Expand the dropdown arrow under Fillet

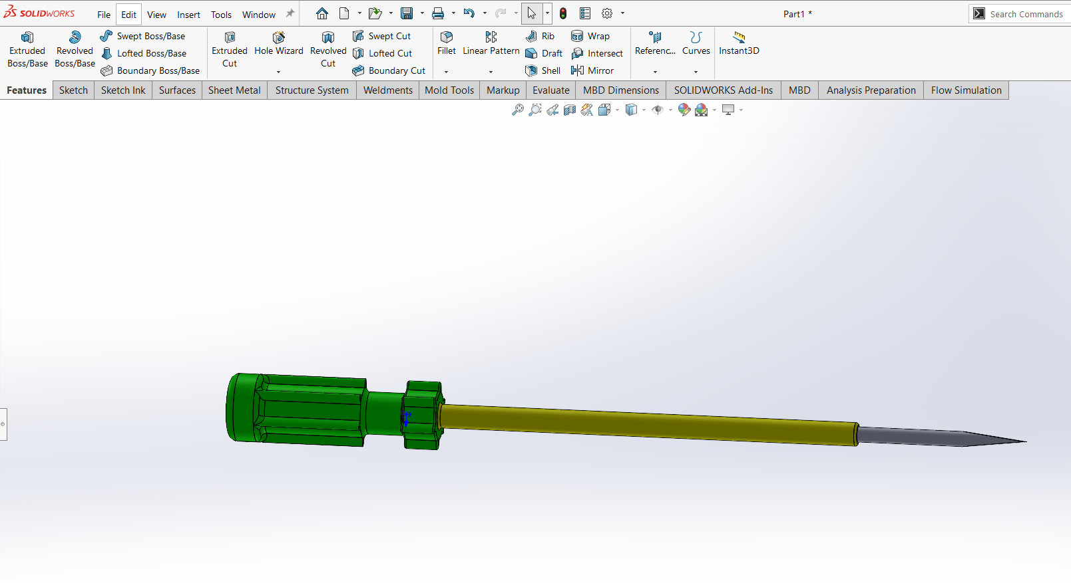[x=446, y=72]
